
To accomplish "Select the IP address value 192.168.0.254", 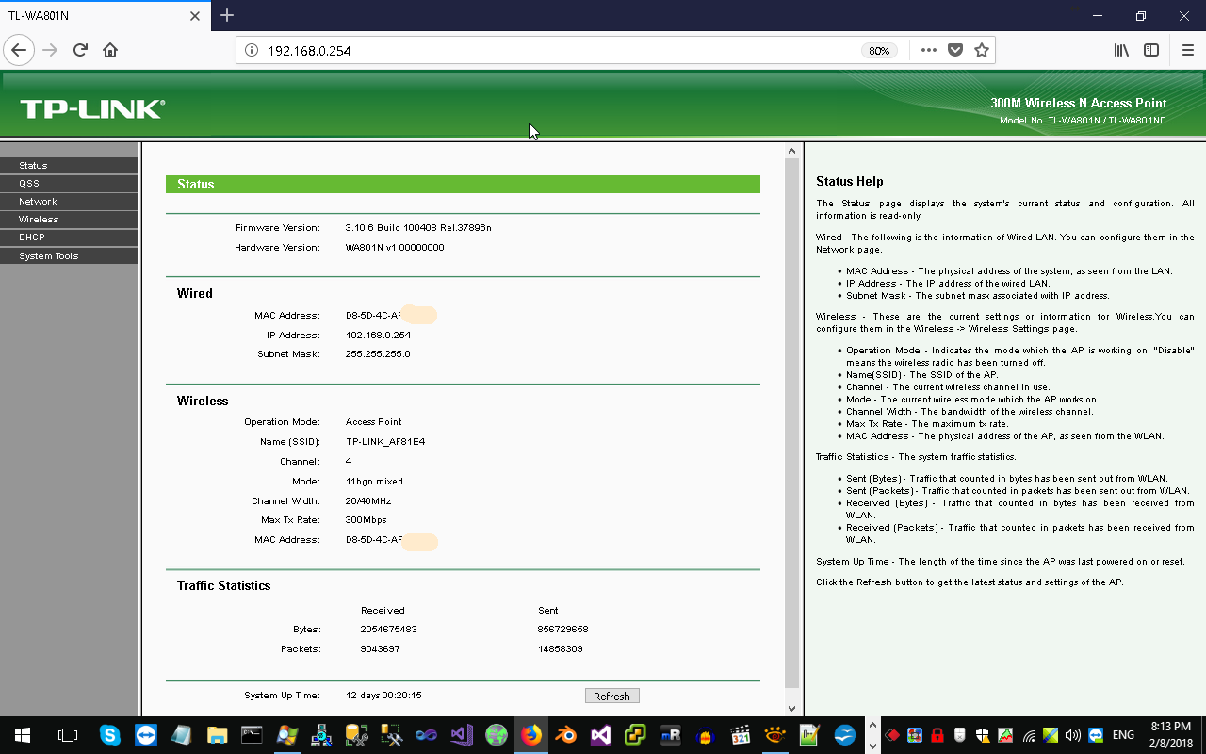I will (x=378, y=335).
